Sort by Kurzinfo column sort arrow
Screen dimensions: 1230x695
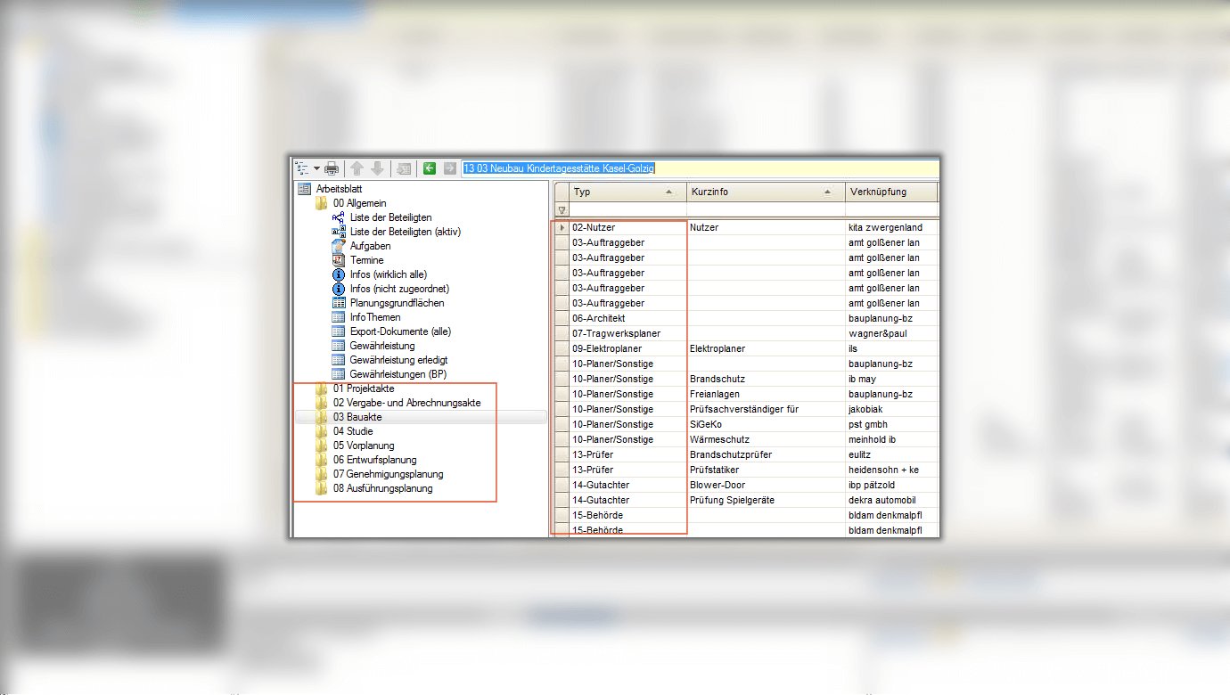tap(828, 192)
